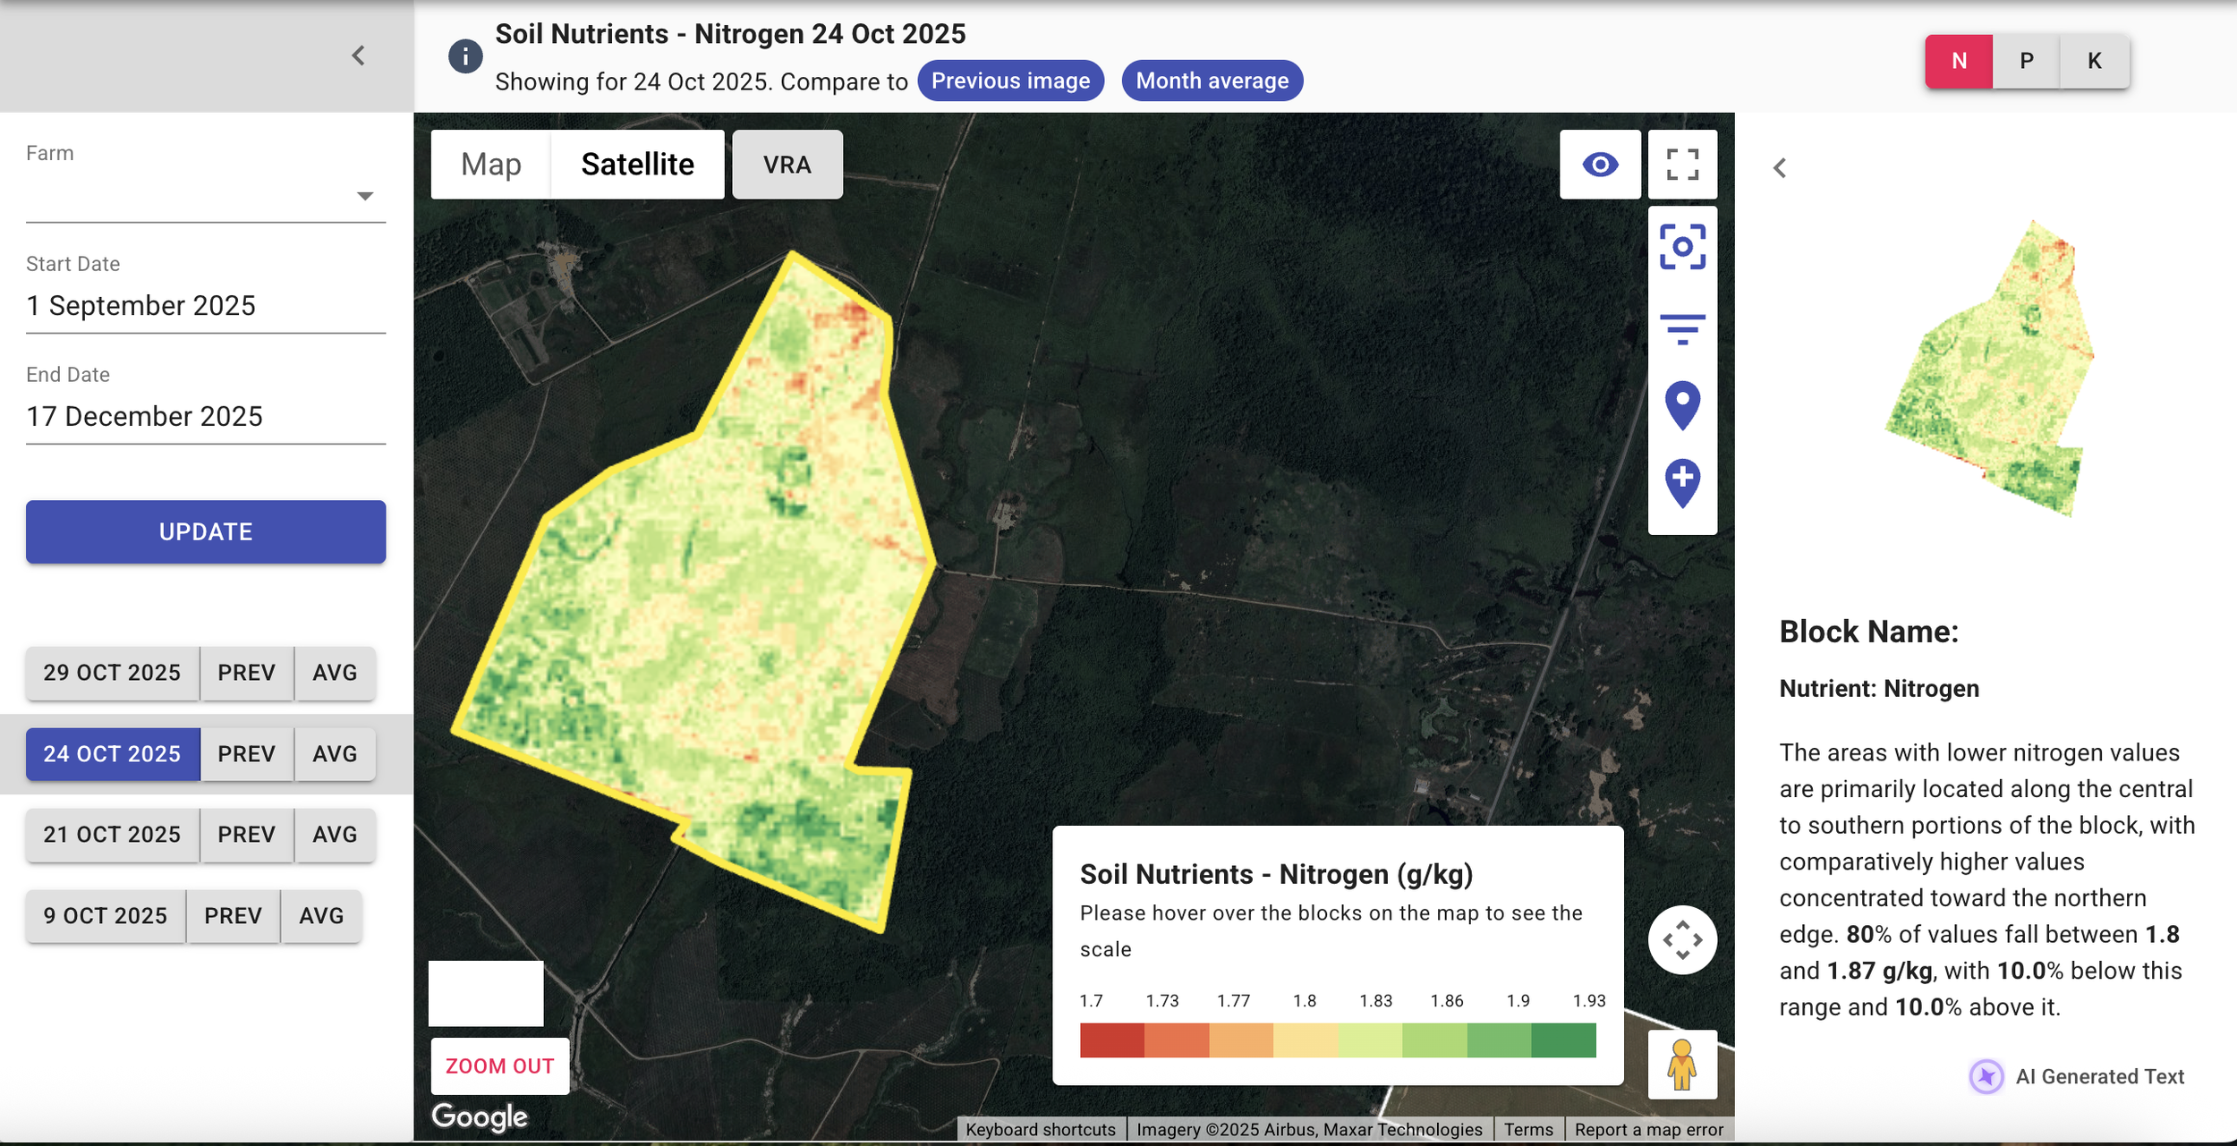Screen dimensions: 2237x1146
Task: Click the info icon beside the title
Action: tap(464, 56)
